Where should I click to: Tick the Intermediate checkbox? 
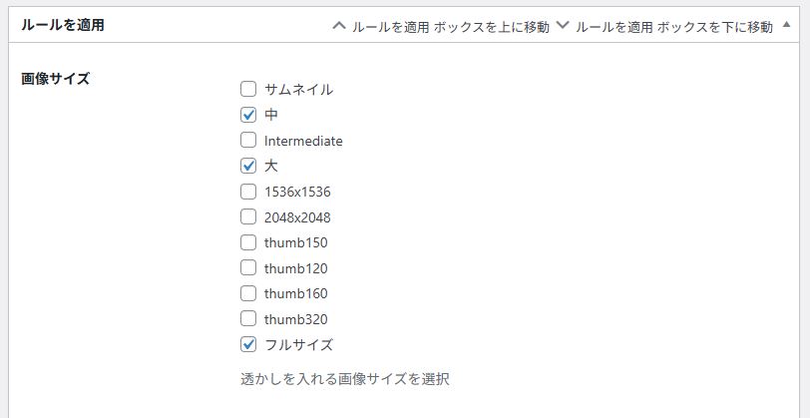point(248,141)
